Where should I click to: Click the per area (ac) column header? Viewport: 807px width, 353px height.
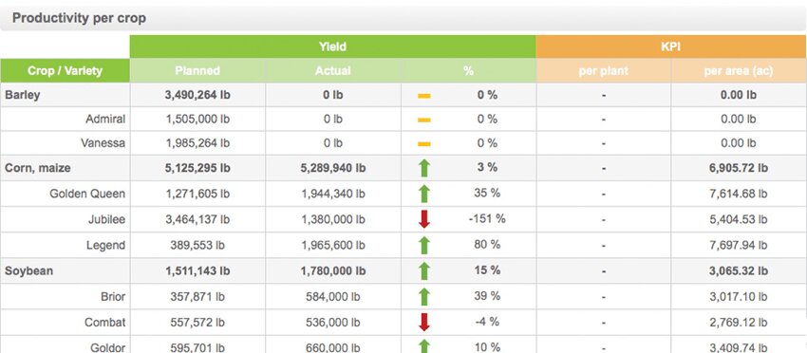739,71
